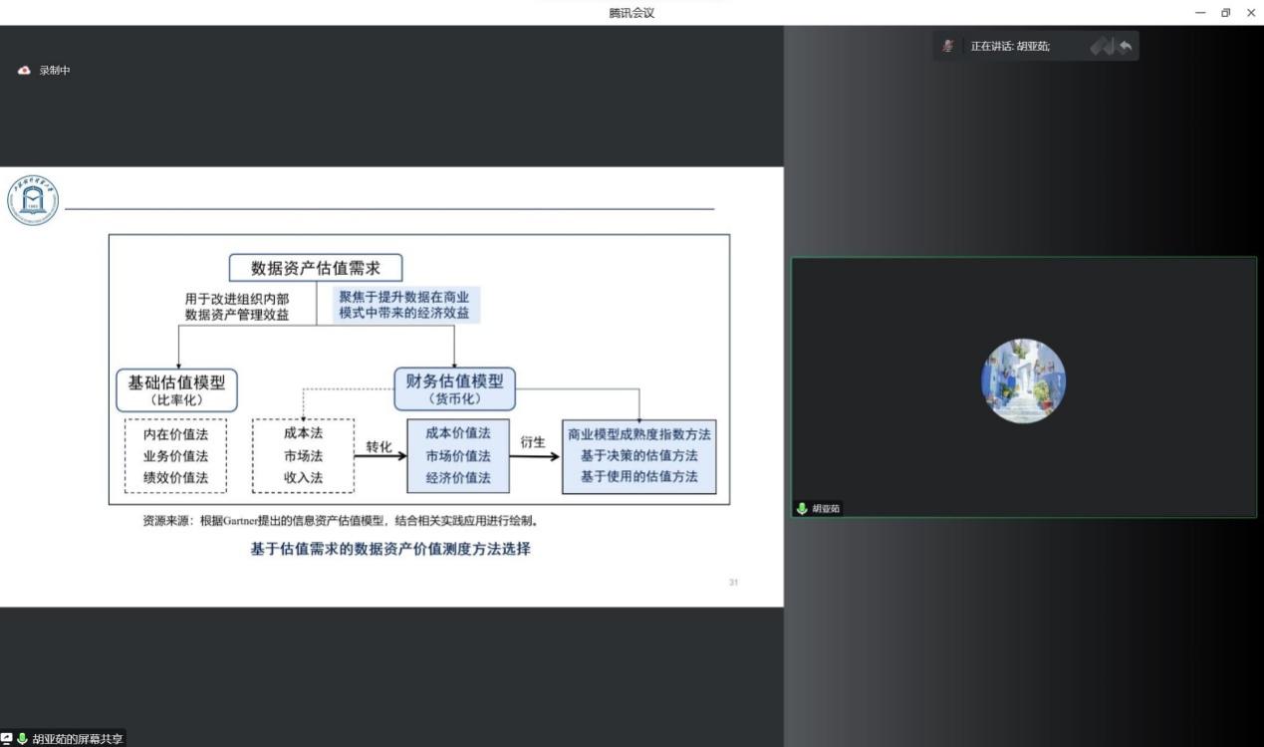The width and height of the screenshot is (1264, 747).
Task: Click the 正在讲话 speaker name text
Action: (x=1010, y=47)
